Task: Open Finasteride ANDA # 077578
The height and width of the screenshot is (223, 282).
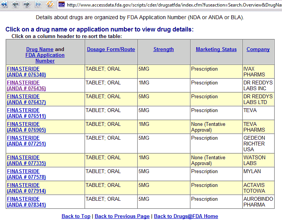Action: point(27,174)
